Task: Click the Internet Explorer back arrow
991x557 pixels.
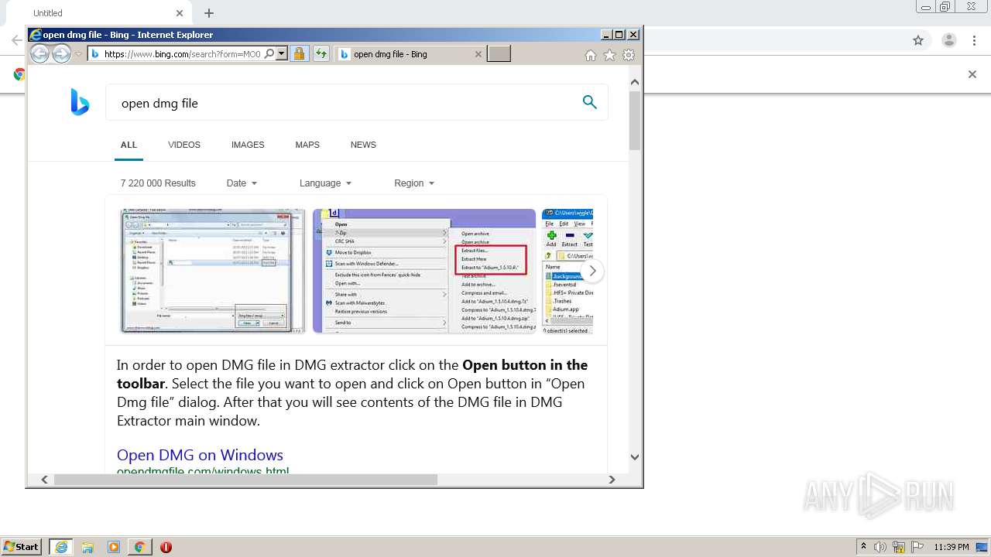Action: click(39, 54)
